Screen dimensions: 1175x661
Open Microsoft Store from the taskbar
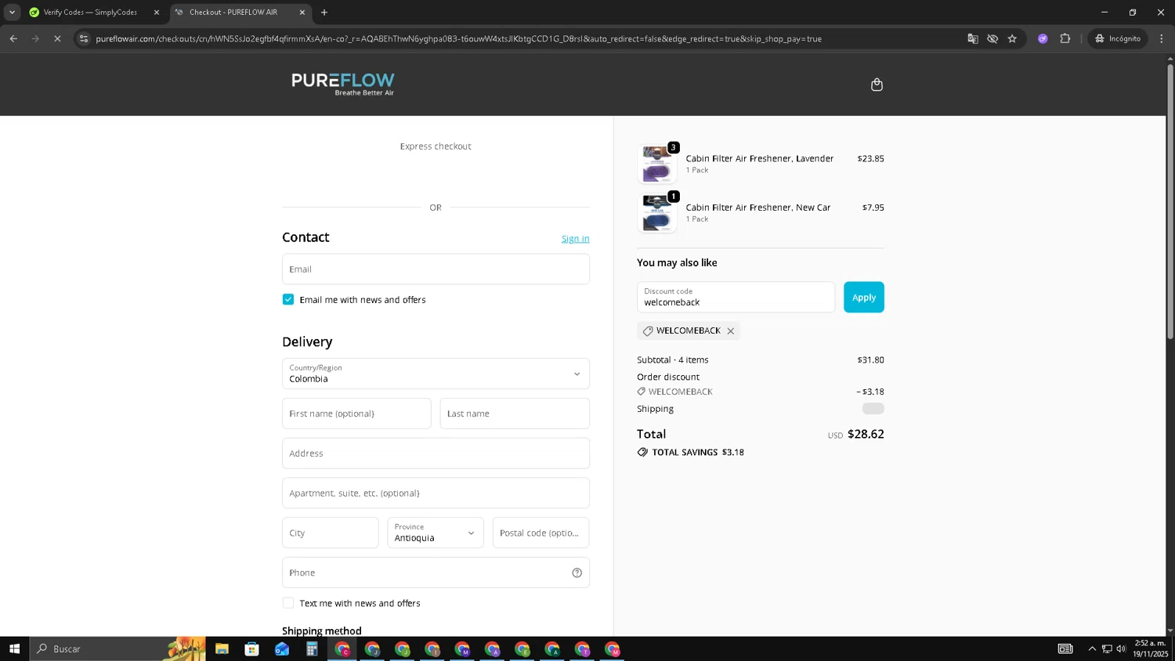(x=251, y=648)
